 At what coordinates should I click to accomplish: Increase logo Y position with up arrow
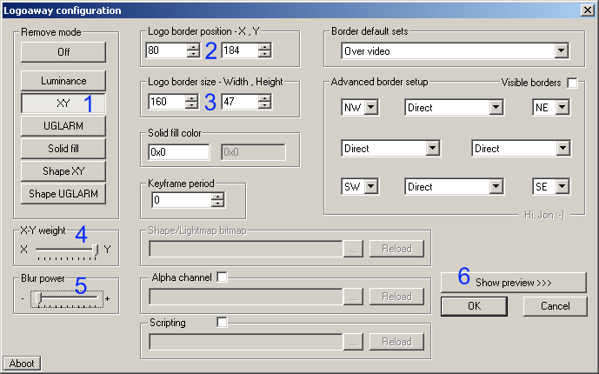264,47
